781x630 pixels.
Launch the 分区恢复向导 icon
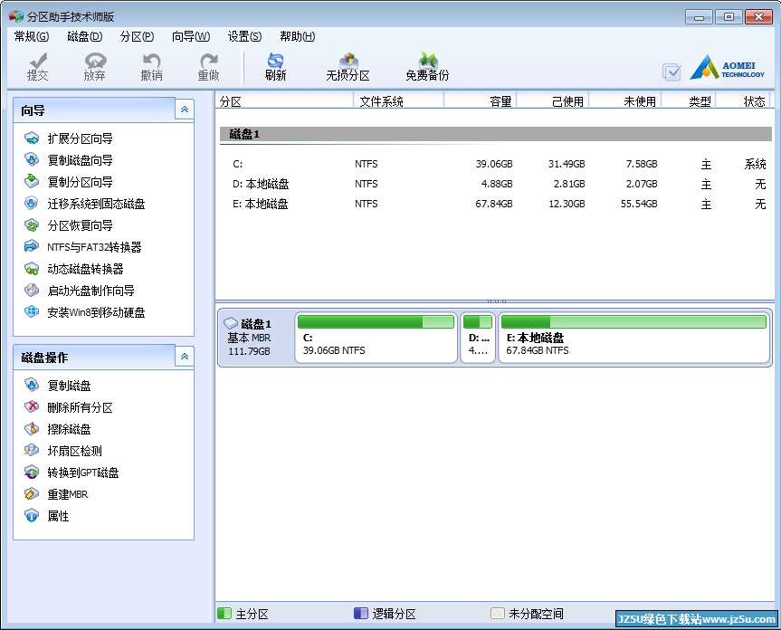point(32,225)
